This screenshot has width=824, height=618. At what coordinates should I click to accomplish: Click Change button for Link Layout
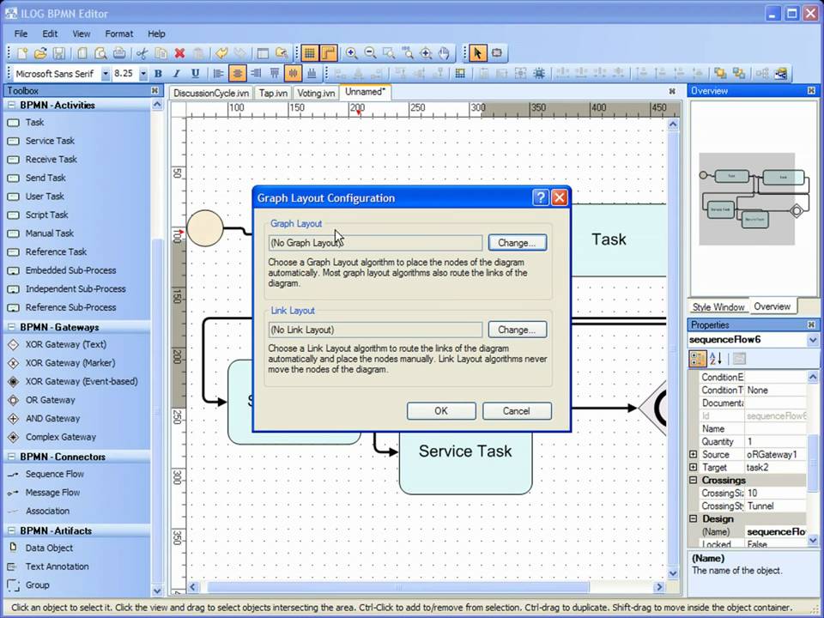(x=517, y=330)
